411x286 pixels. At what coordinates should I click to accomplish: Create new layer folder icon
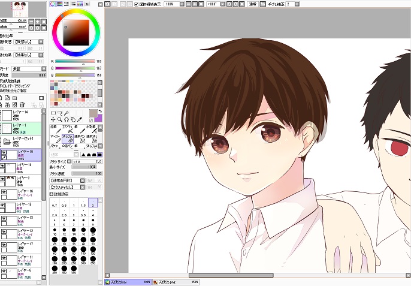14,98
